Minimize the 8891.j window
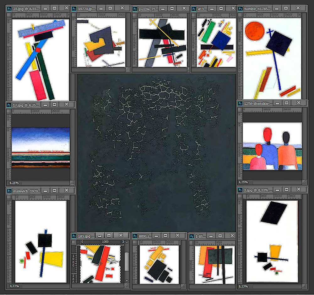The height and width of the screenshot is (295, 314). 156,236
